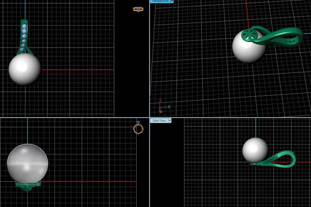Screen dimensions: 311x207
Task: Click the red axis line in top-left viewport
Action: pyautogui.click(x=77, y=70)
